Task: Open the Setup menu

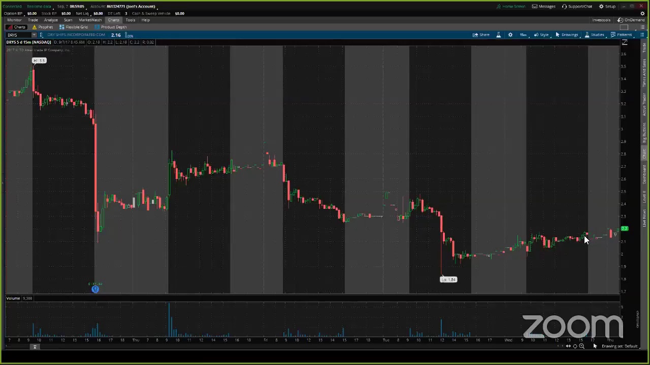Action: click(607, 6)
